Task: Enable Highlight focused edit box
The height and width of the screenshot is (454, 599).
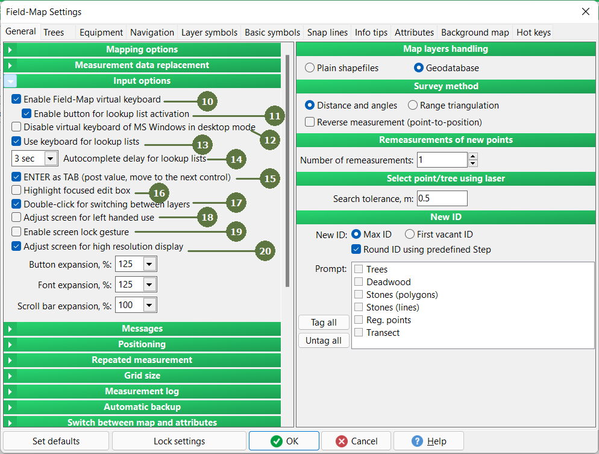Action: coord(17,190)
